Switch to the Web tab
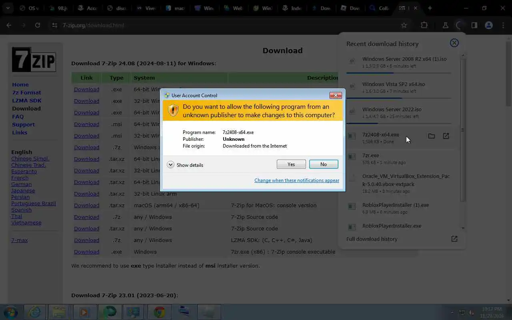Viewport: 512px width, 320px height. point(234,8)
